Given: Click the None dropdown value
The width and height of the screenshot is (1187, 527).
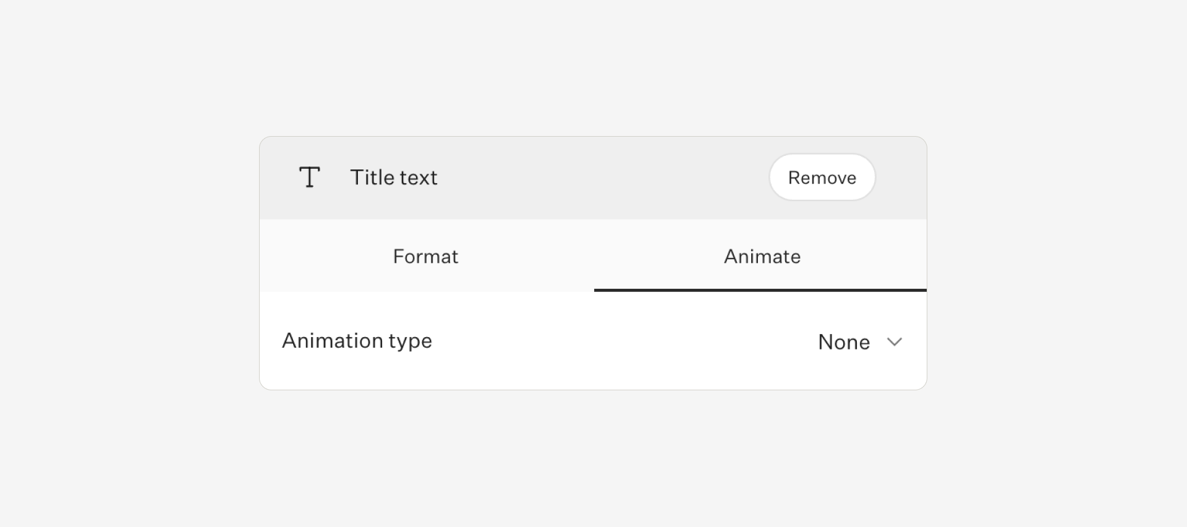Looking at the screenshot, I should coord(843,342).
